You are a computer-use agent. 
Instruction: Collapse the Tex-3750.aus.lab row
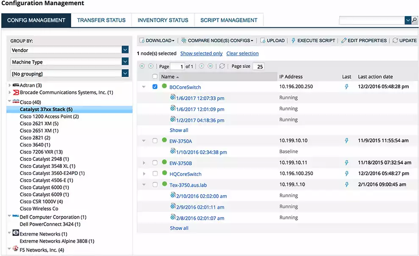point(144,185)
